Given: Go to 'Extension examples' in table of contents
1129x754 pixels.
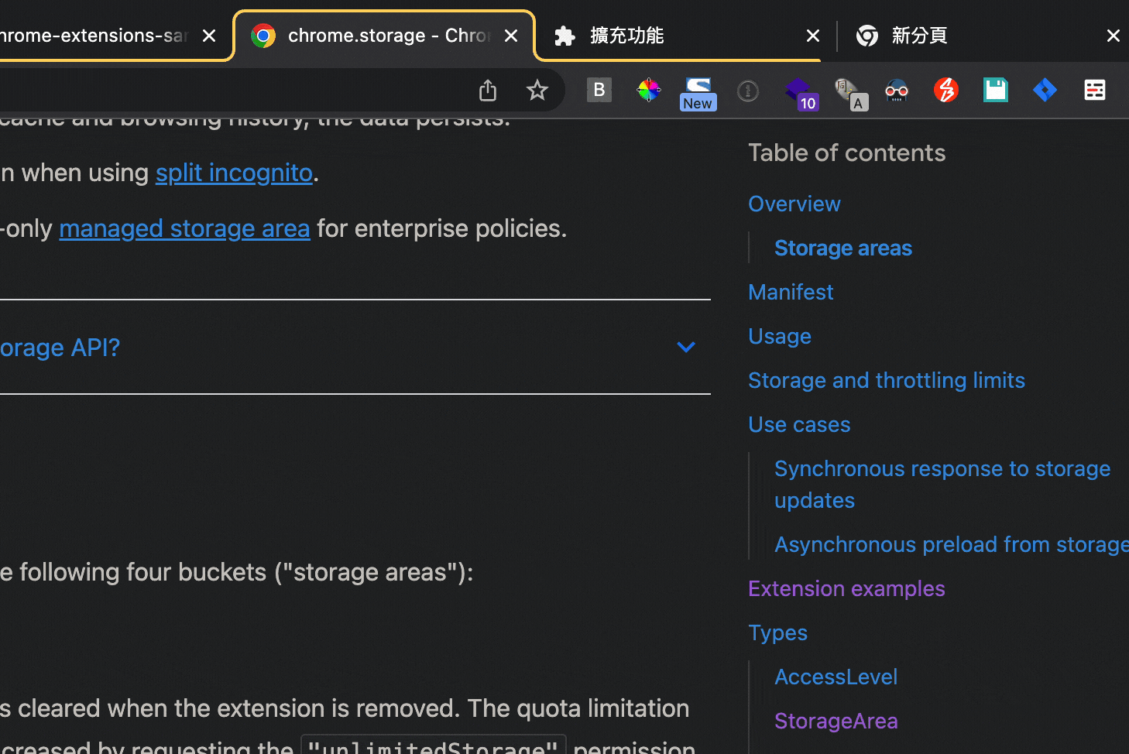Looking at the screenshot, I should (x=846, y=588).
